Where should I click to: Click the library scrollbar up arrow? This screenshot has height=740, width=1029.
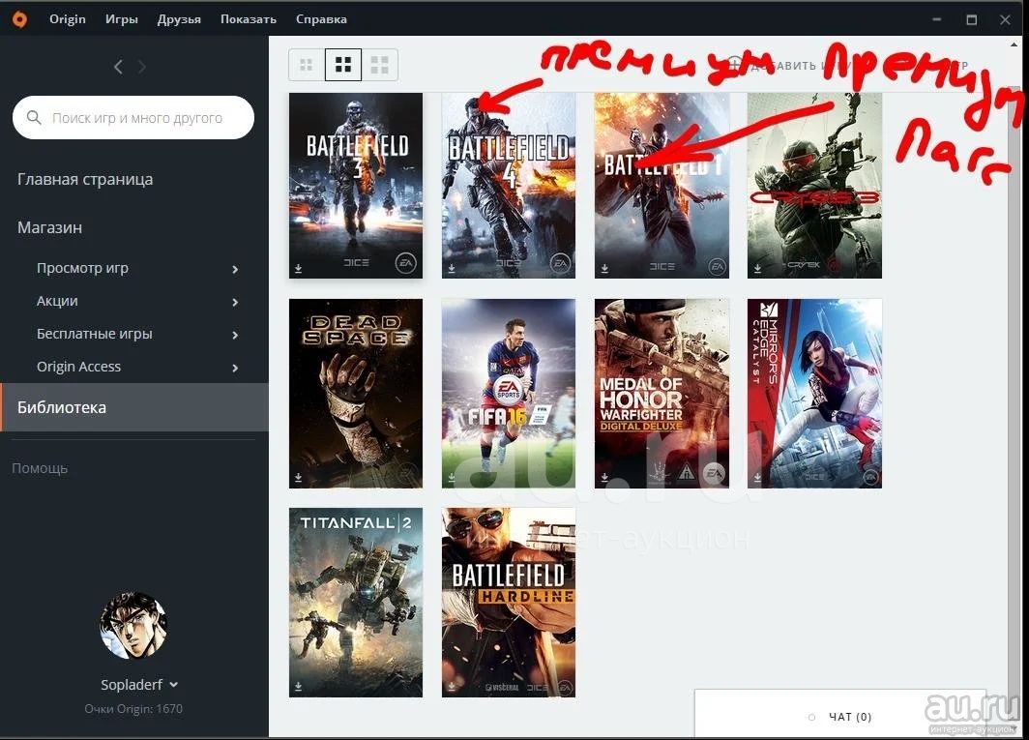tap(1014, 44)
